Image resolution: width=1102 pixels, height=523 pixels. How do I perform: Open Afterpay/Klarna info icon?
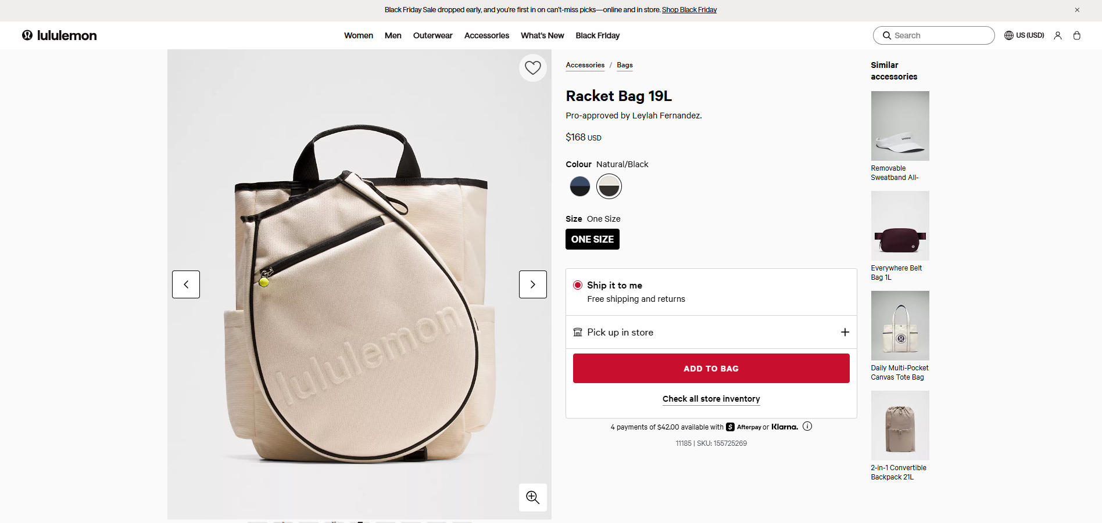click(x=807, y=427)
